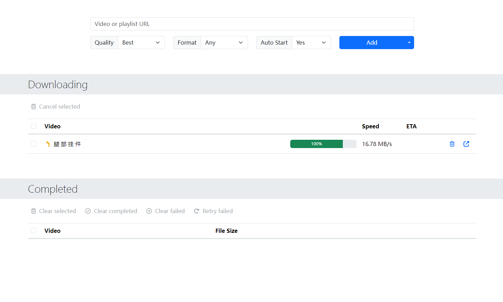The image size is (503, 302).
Task: Click the Completed section heading
Action: [x=53, y=189]
